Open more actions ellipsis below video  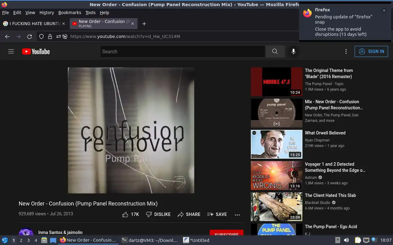click(x=237, y=215)
